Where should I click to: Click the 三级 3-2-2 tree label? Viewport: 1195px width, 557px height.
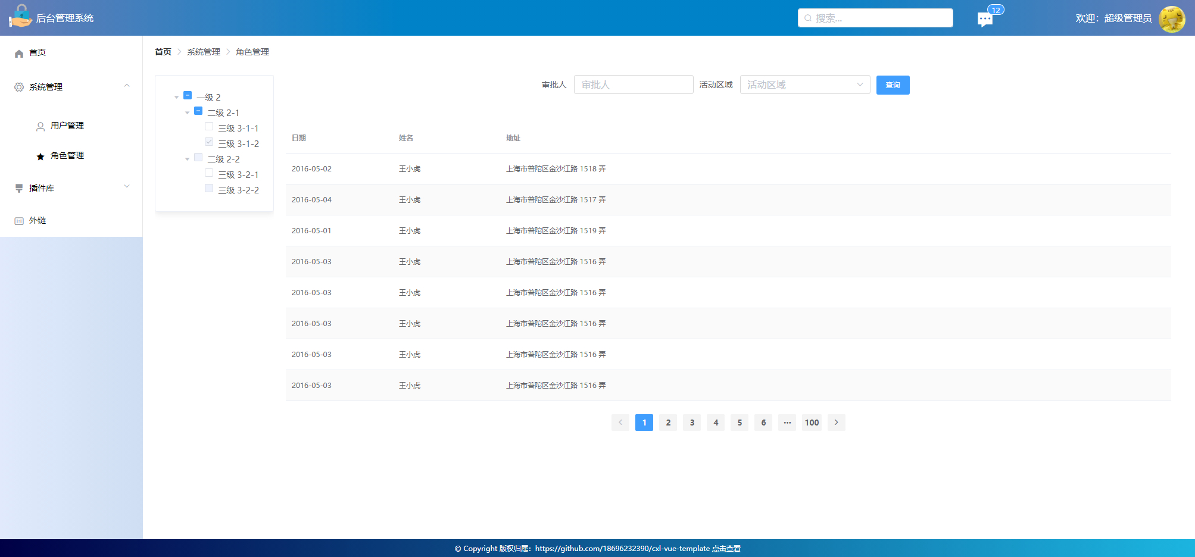tap(239, 190)
